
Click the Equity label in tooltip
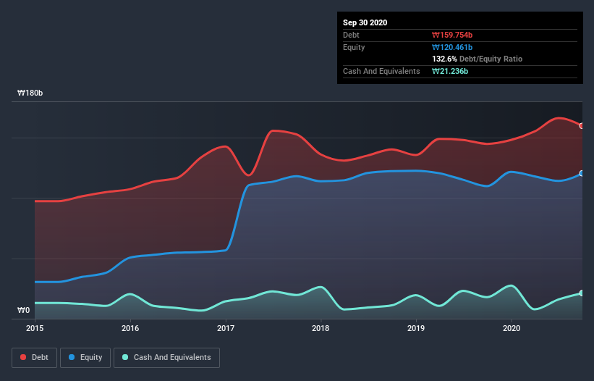pos(354,47)
